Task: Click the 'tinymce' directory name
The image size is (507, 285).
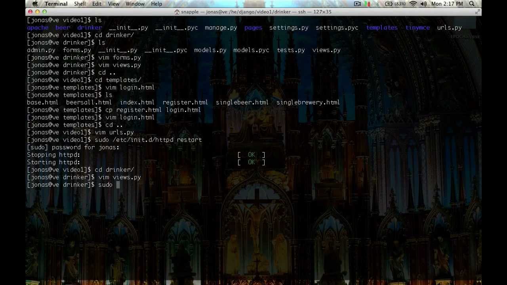Action: point(417,28)
